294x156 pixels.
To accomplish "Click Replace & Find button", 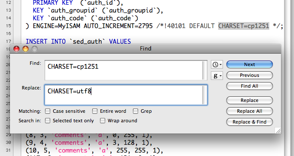I will pos(249,122).
